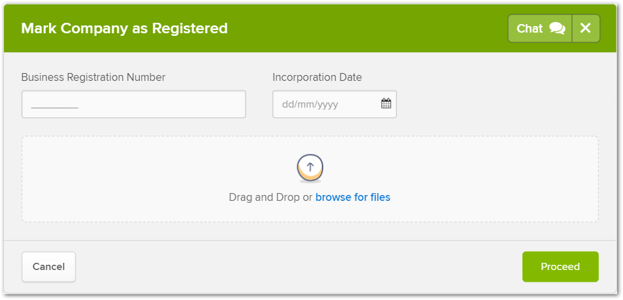Click the green Proceed button
Viewport: 623px width, 300px height.
560,267
